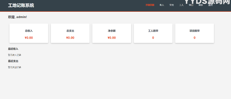Click the 最近收入 section heading
This screenshot has width=231, height=99.
click(x=13, y=49)
